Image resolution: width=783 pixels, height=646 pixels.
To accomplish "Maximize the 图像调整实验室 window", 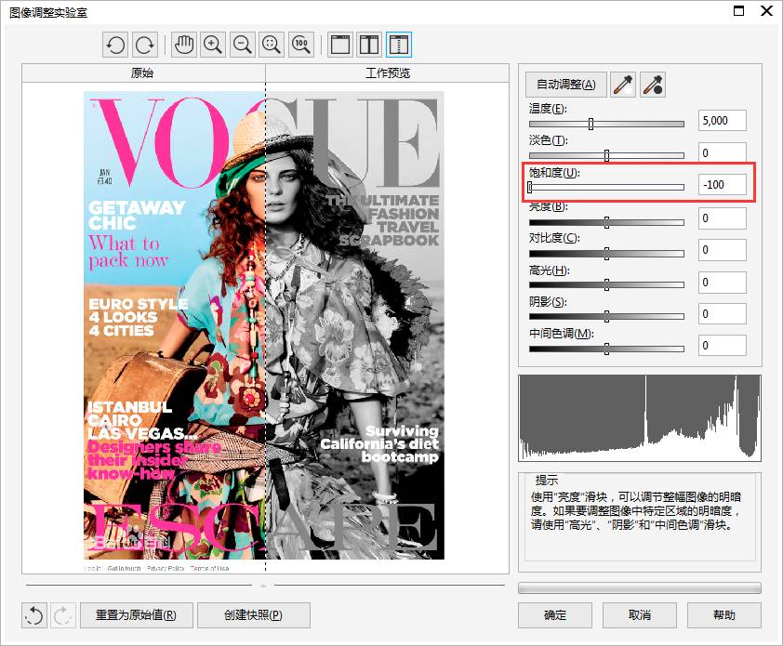I will (x=738, y=10).
